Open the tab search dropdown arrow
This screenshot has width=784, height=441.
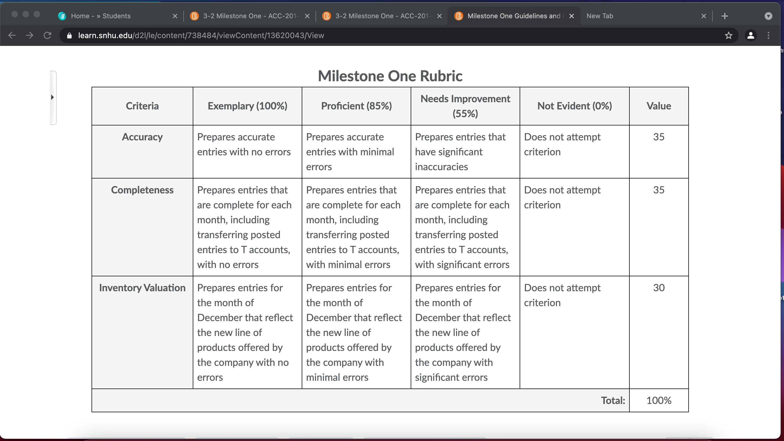(768, 16)
